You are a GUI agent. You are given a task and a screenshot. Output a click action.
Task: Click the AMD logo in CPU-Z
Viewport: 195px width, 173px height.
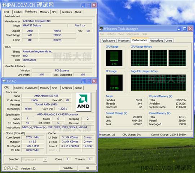pos(83,102)
